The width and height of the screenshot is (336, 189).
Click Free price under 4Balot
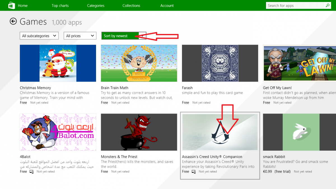click(23, 172)
